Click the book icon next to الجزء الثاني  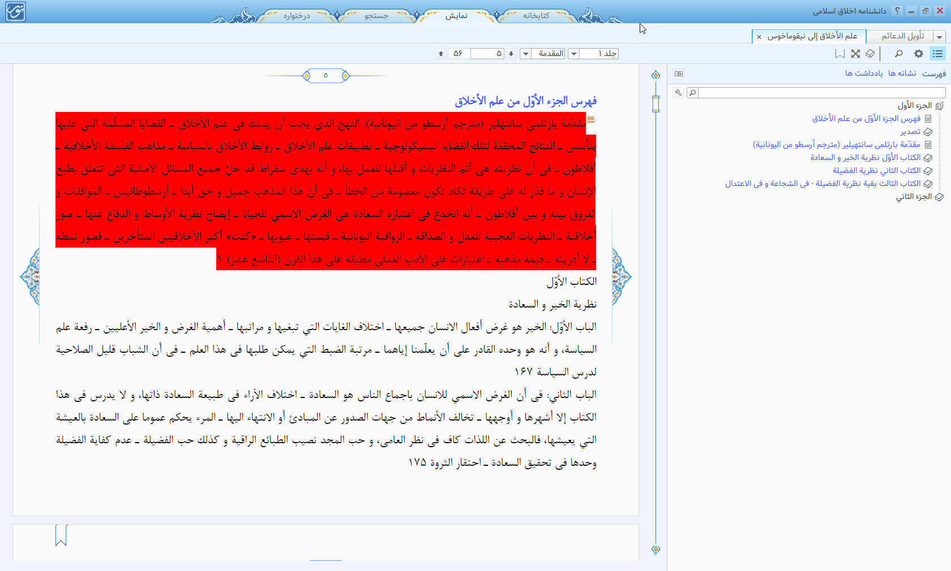tap(940, 197)
